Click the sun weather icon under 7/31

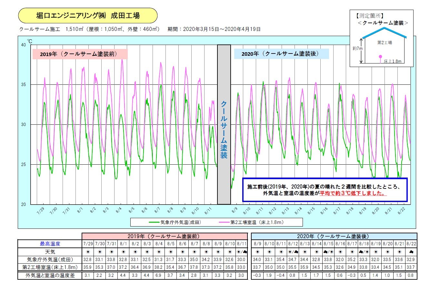click(x=112, y=252)
